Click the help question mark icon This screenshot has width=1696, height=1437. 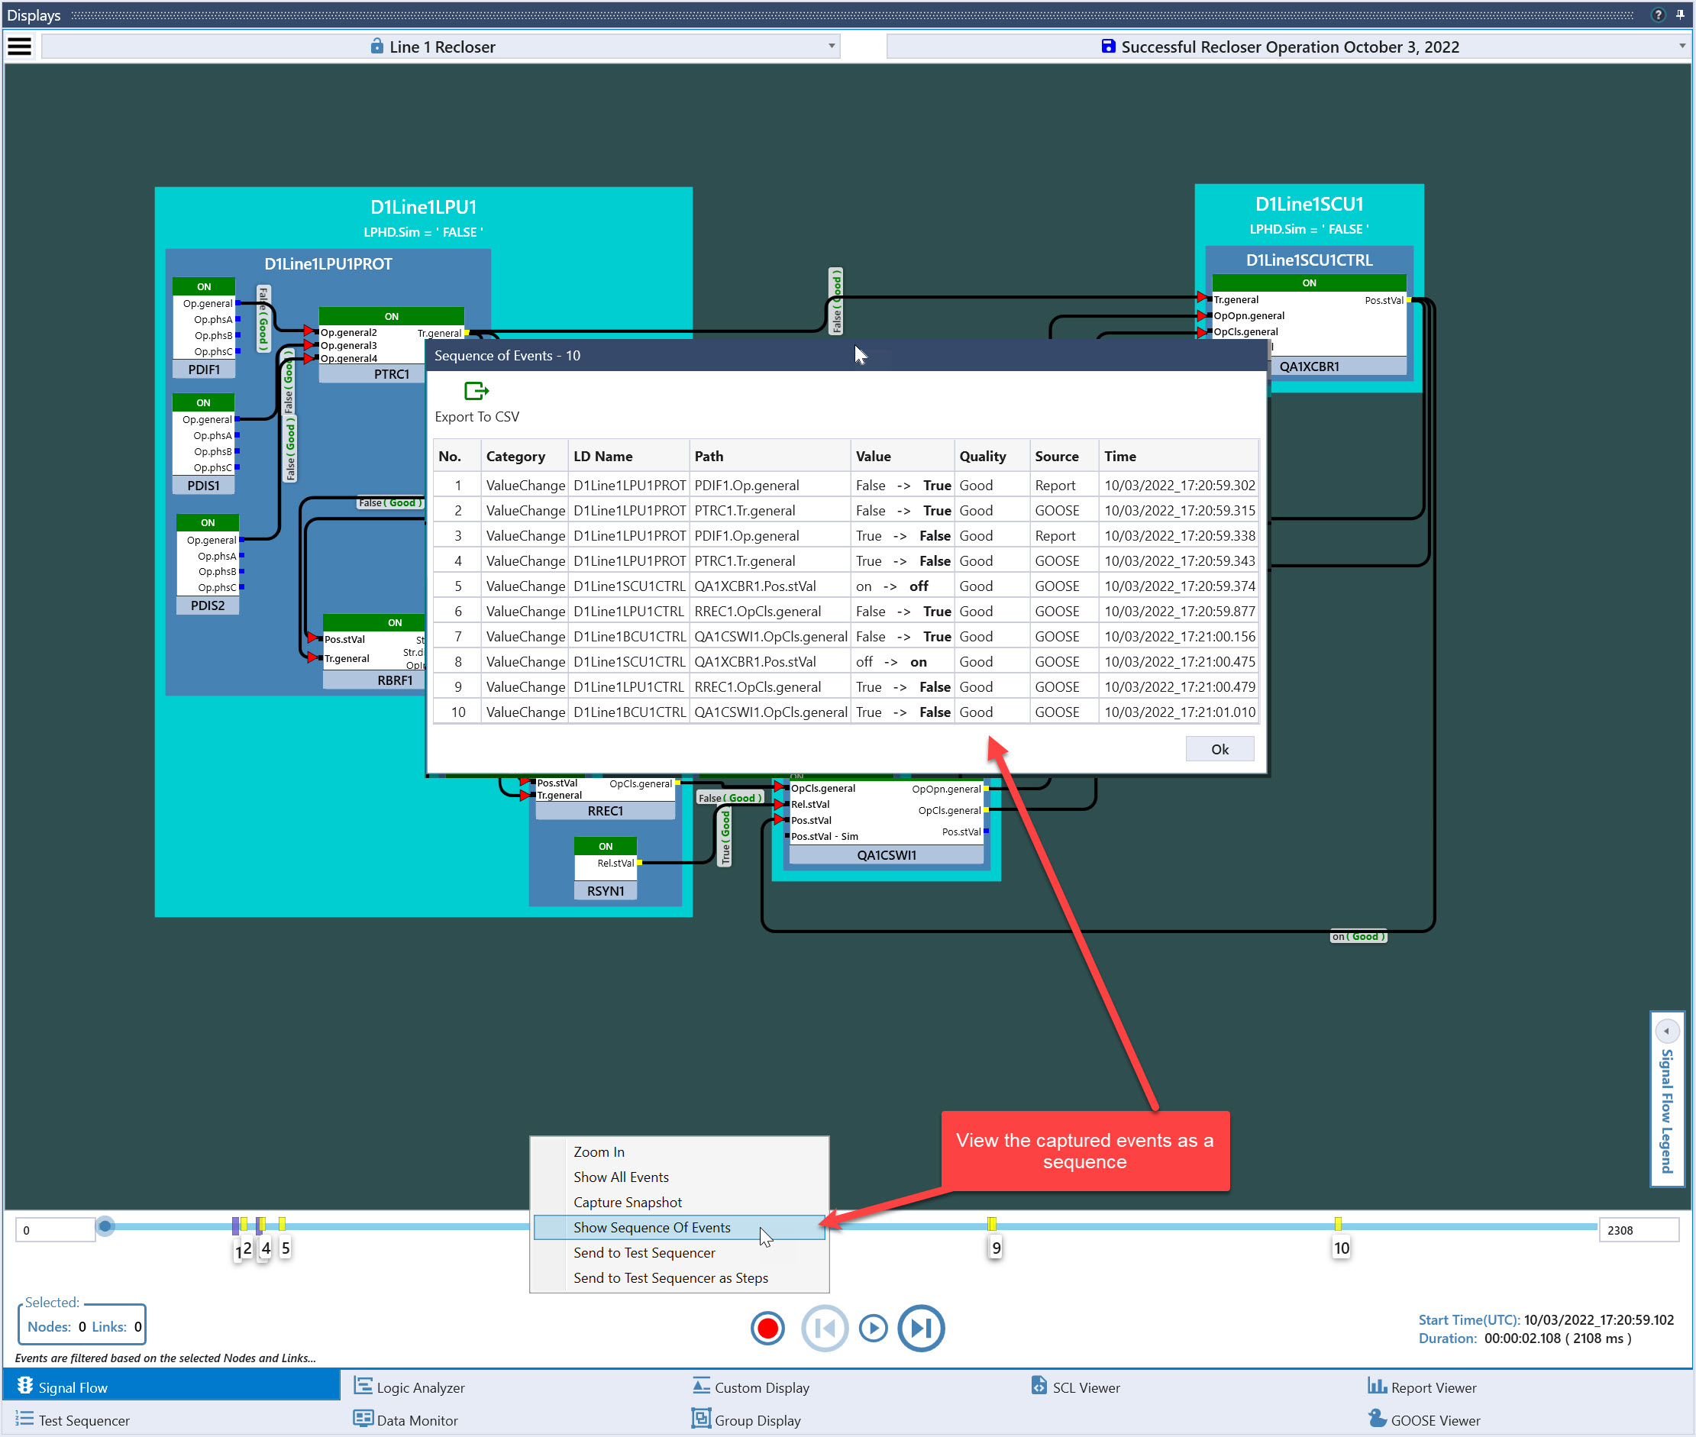pyautogui.click(x=1657, y=15)
